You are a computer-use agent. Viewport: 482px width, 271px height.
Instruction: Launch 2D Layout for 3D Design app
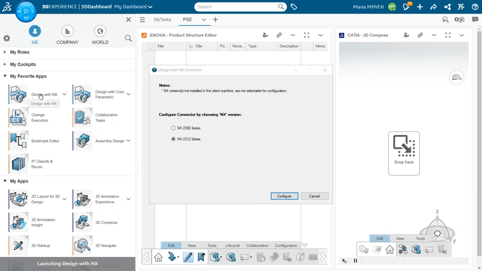[x=19, y=199]
